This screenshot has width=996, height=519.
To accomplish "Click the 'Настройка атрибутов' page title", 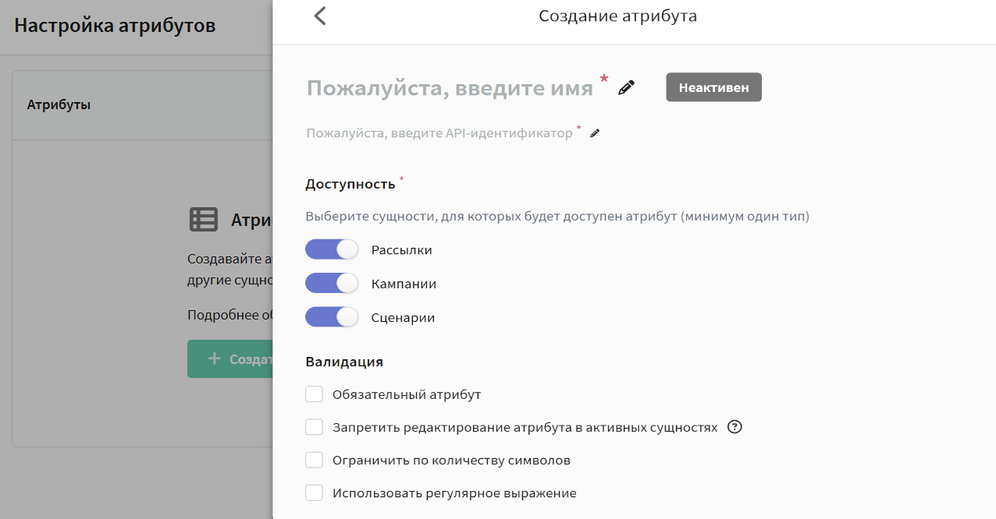I will tap(115, 26).
